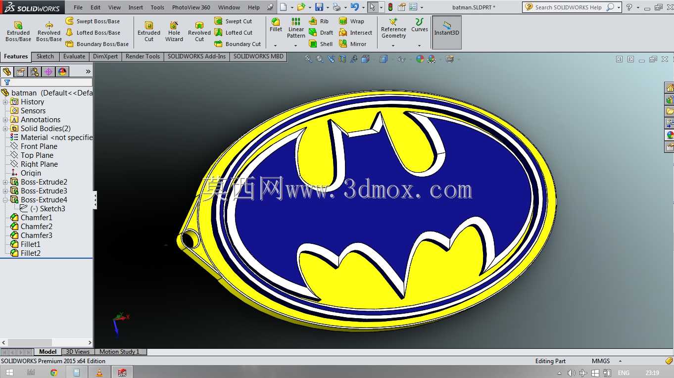Select Chamfer2 in the feature tree
Image resolution: width=674 pixels, height=378 pixels.
[x=32, y=227]
